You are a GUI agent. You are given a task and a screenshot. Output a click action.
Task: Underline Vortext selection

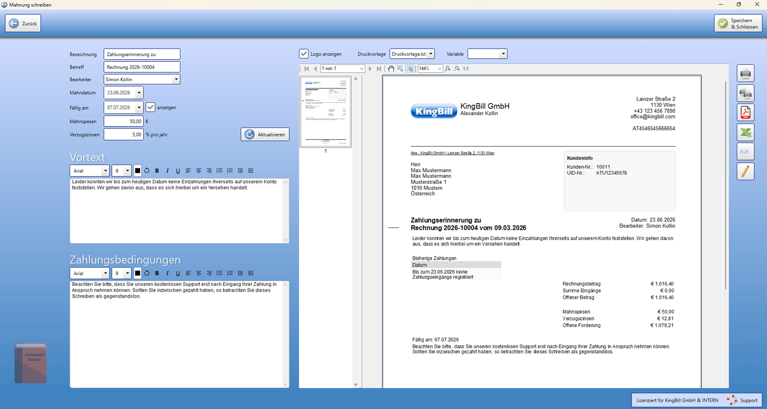[178, 171]
